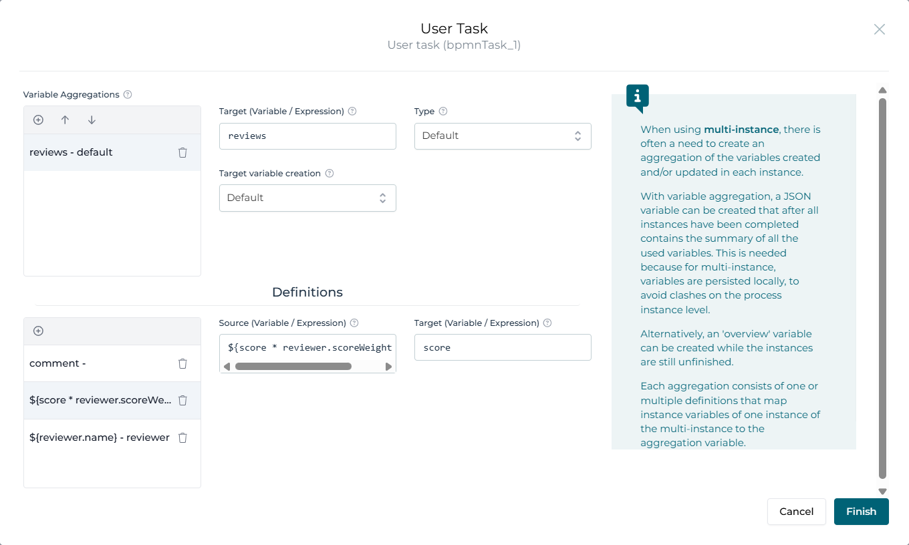
Task: Delete the 'comment -' definition
Action: [x=182, y=363]
